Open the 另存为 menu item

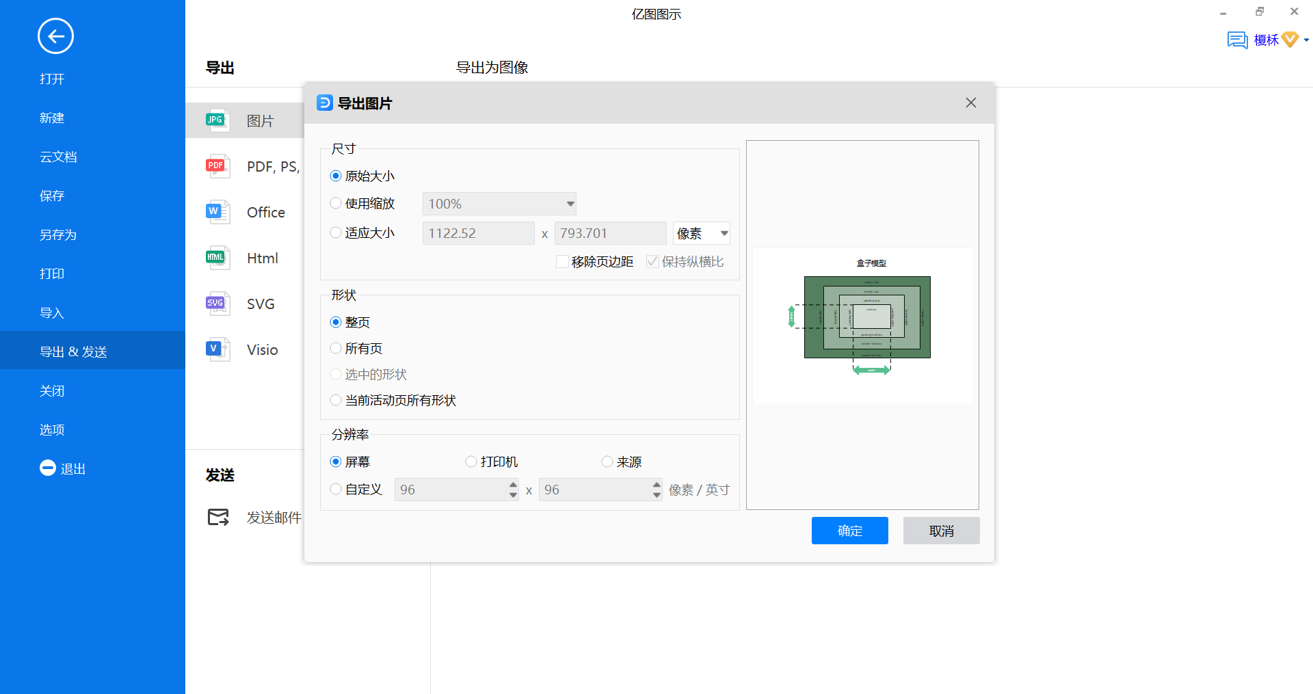[58, 235]
